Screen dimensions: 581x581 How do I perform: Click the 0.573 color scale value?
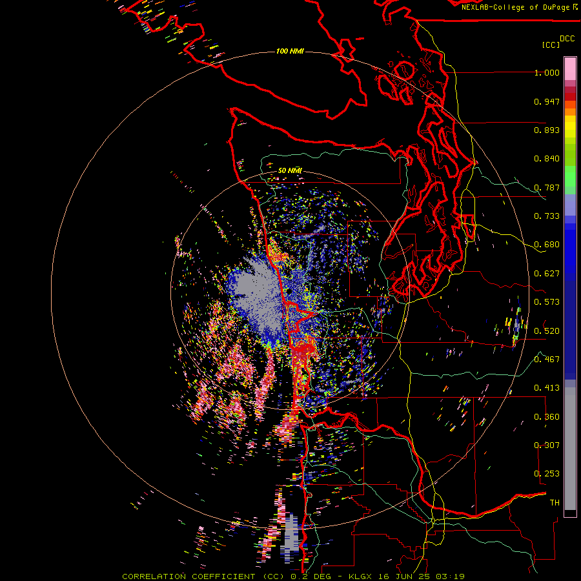point(547,302)
